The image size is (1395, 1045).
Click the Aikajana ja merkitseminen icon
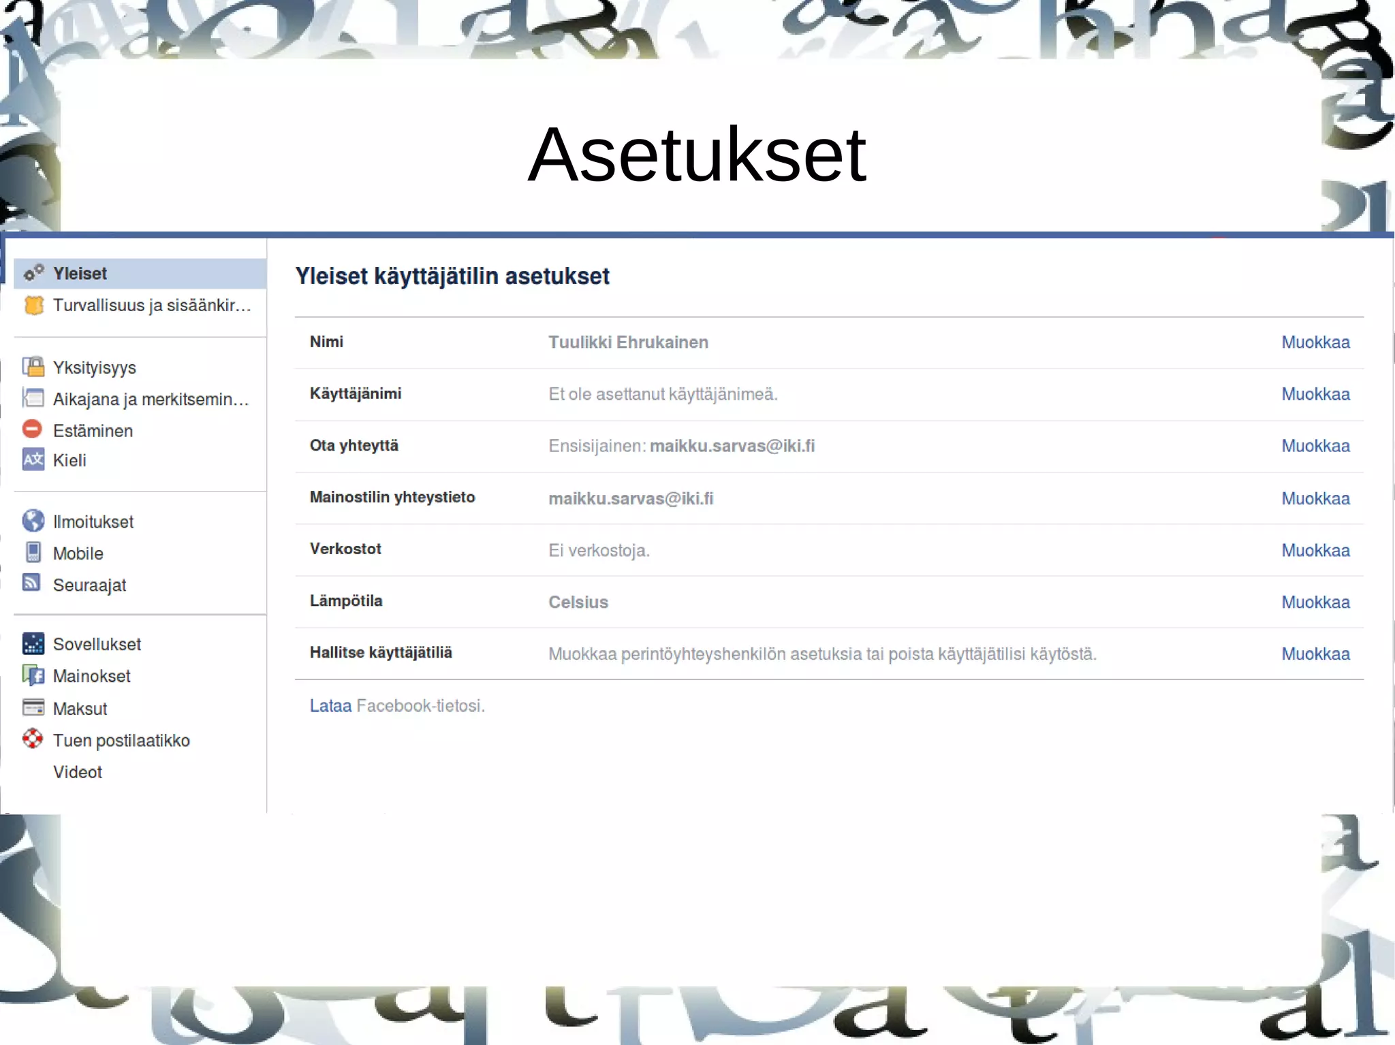click(x=33, y=398)
